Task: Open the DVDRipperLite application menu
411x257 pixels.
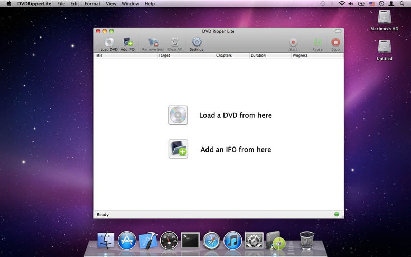Action: tap(34, 4)
